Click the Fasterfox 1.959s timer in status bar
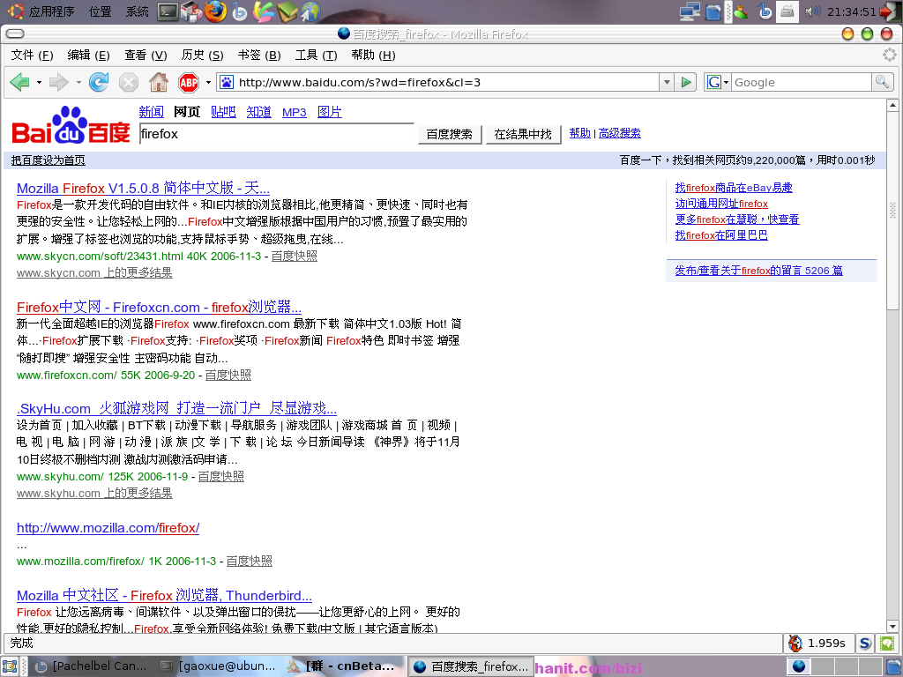 point(818,643)
